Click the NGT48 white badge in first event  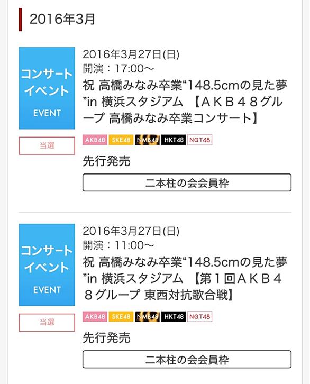click(x=199, y=140)
